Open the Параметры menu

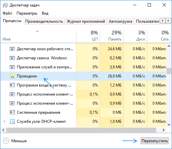(27, 13)
